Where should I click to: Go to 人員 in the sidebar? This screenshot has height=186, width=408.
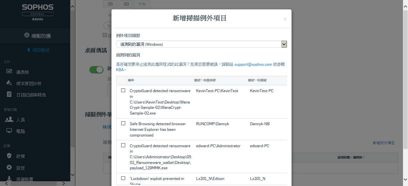point(21,120)
